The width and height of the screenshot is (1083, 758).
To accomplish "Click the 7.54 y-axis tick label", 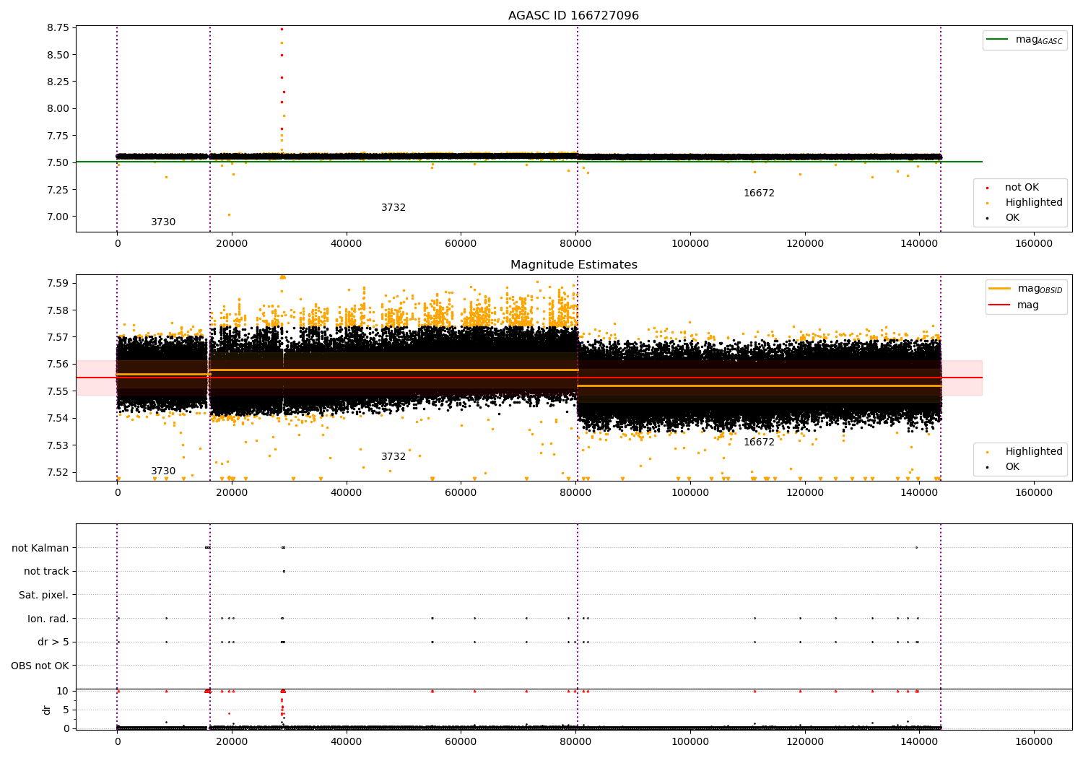I will click(x=57, y=419).
